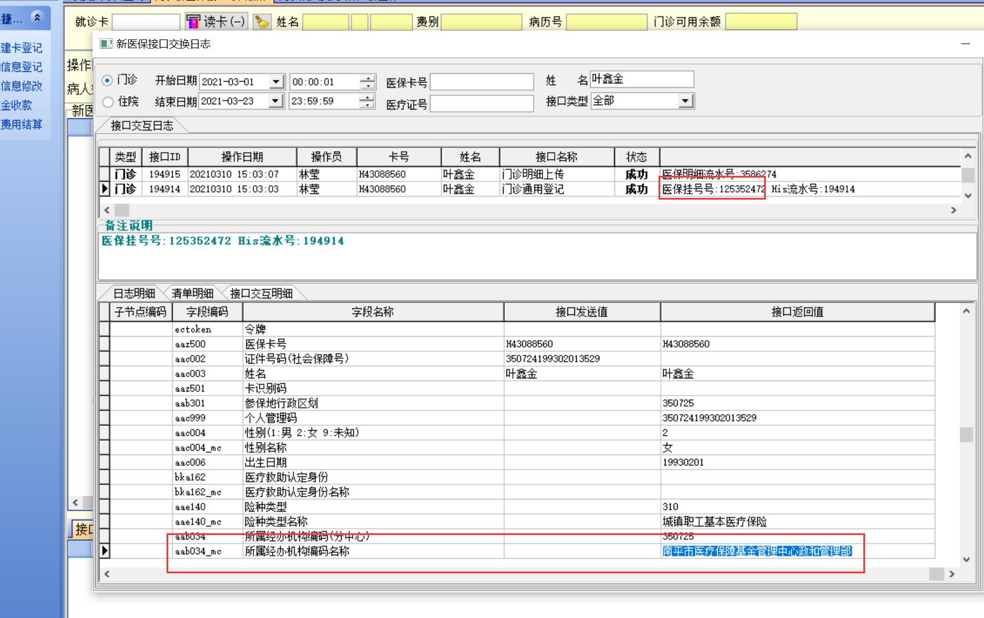Click the 医保卡号 input field
The image size is (984, 618).
click(482, 82)
